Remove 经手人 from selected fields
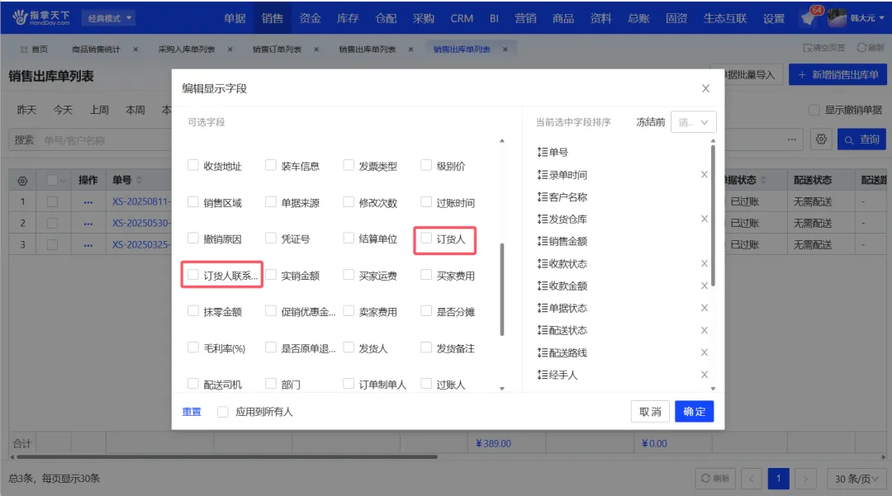 [705, 375]
